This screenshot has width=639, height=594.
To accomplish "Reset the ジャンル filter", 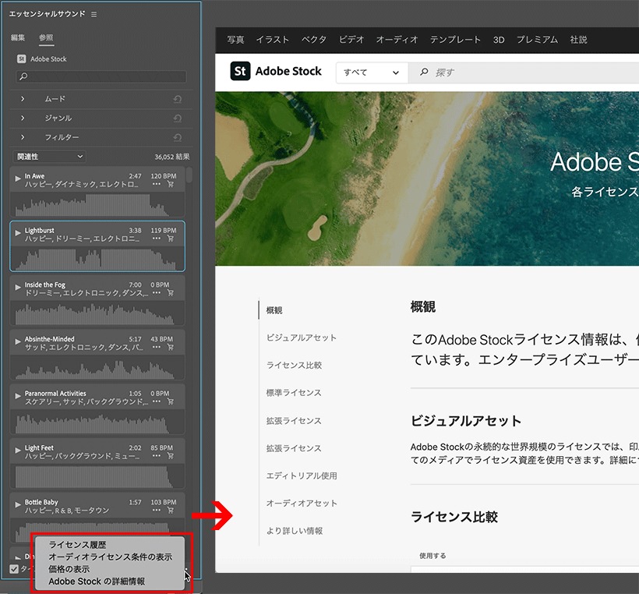I will 177,118.
